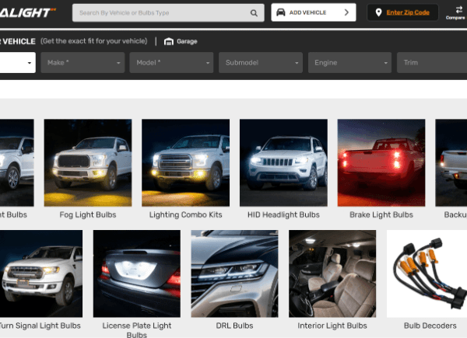
Task: Open the Enter Zip Code link
Action: 408,12
